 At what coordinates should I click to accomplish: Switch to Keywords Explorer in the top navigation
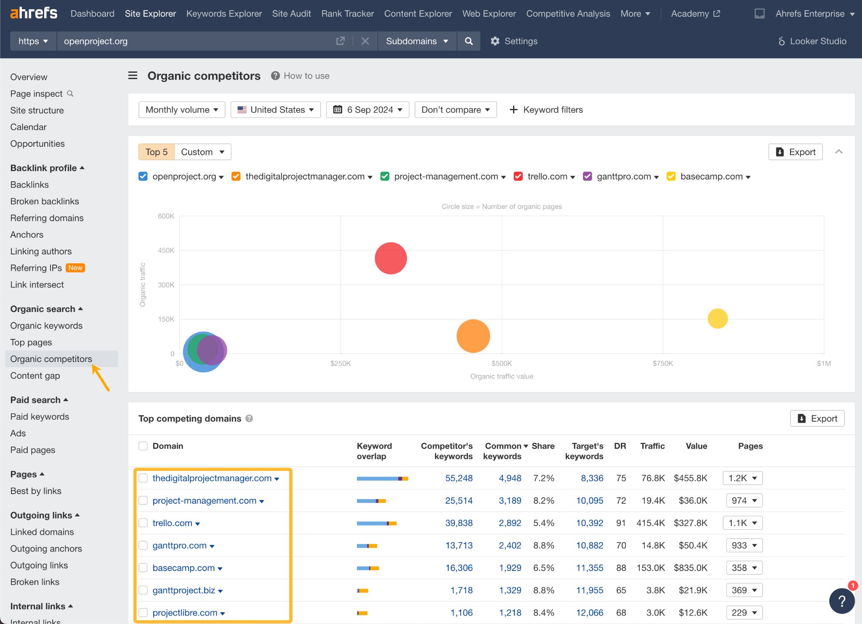pos(224,13)
